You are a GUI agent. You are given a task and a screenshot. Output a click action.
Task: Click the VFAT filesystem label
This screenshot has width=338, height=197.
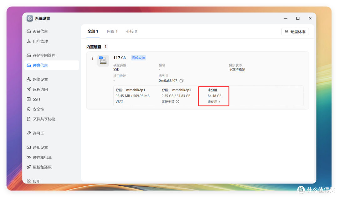(119, 101)
